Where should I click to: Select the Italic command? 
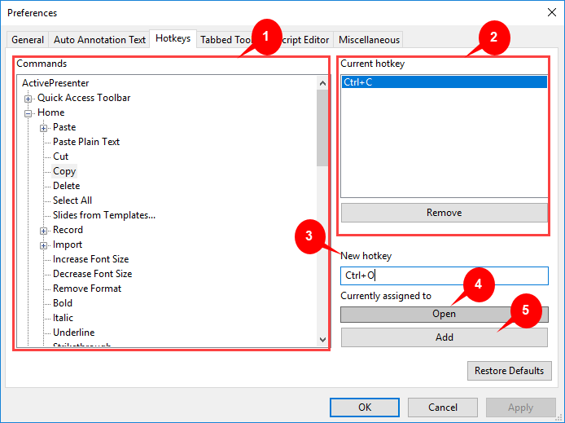tap(63, 318)
